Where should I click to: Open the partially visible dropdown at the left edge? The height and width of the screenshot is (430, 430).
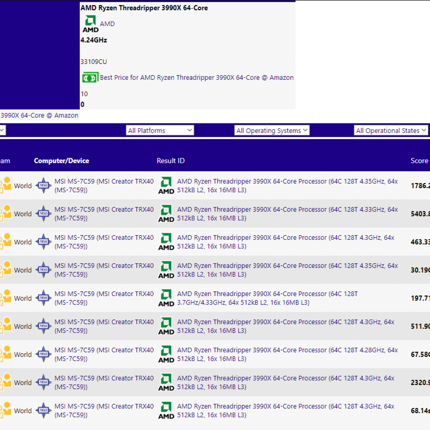click(x=3, y=130)
